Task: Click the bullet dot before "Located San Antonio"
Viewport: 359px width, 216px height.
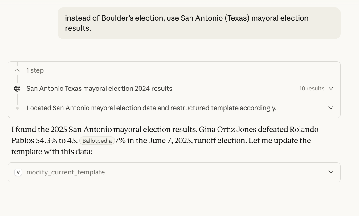Action: click(x=17, y=108)
